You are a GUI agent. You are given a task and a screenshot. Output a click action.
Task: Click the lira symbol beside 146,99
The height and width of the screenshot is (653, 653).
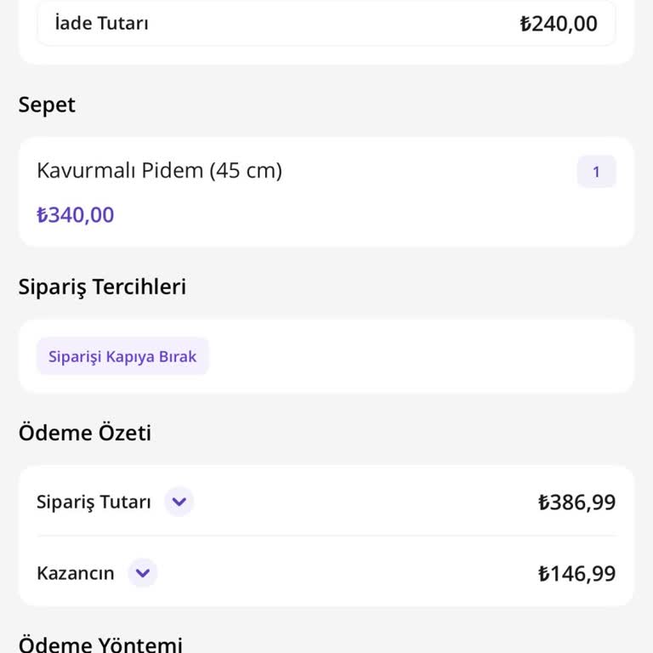[x=544, y=574]
